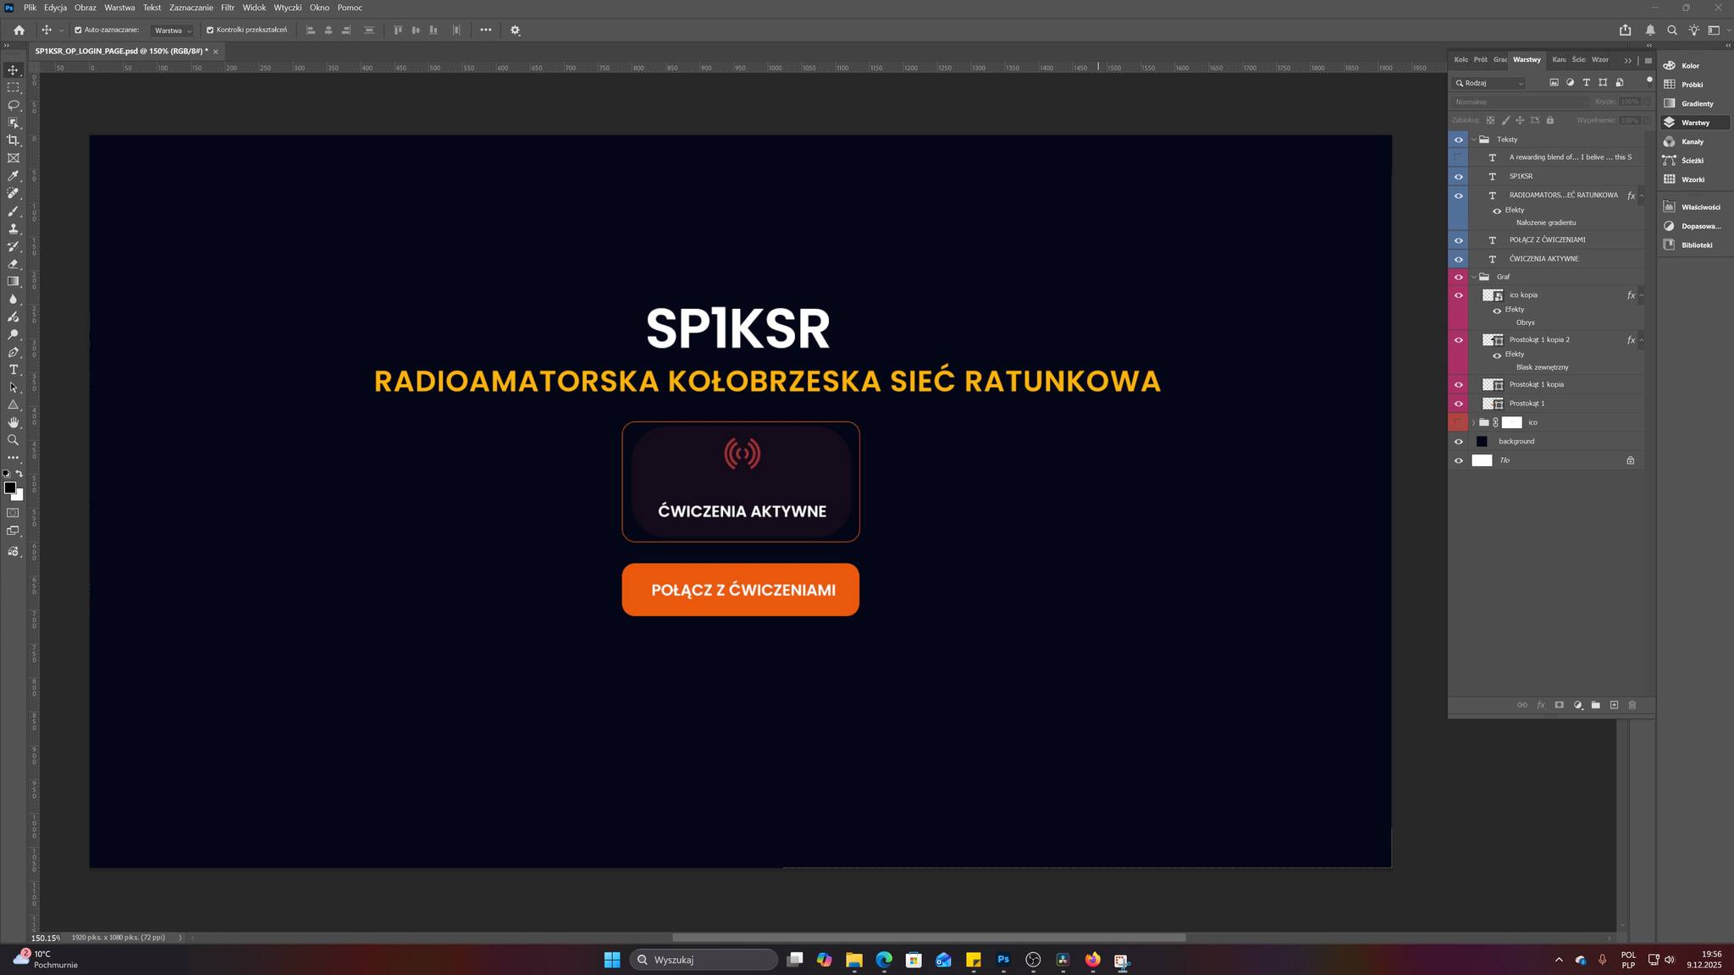Toggle the Kontrolki przekształceń checkbox
The width and height of the screenshot is (1734, 975).
[210, 30]
